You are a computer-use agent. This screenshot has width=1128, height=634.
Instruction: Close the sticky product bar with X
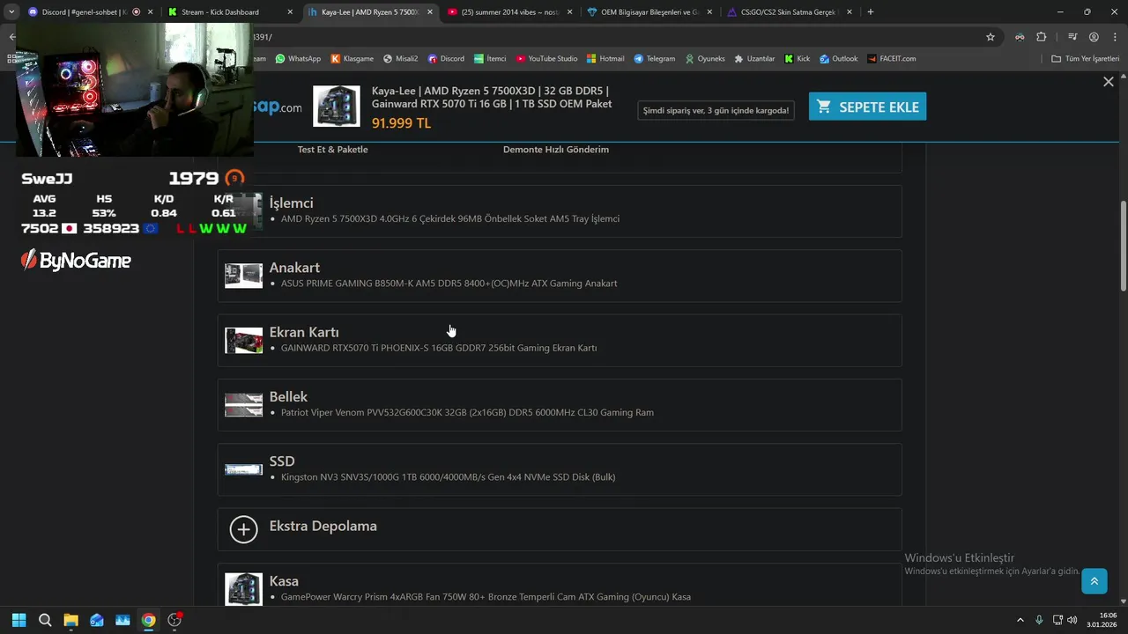tap(1109, 81)
